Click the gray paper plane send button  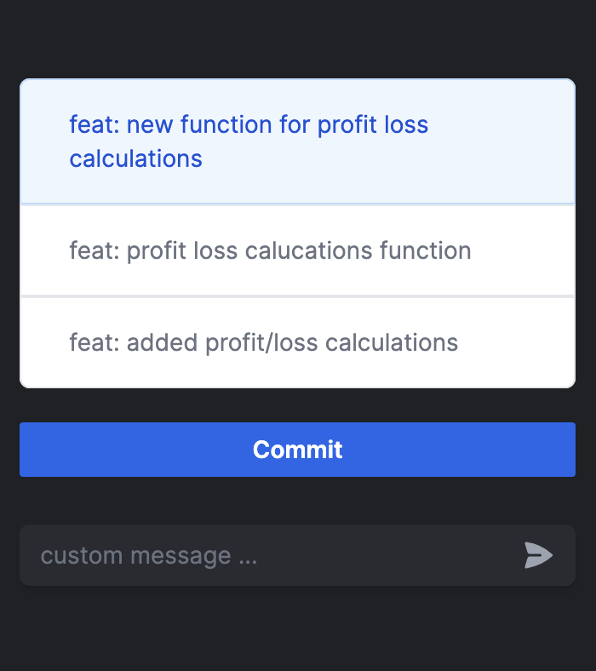tap(538, 555)
